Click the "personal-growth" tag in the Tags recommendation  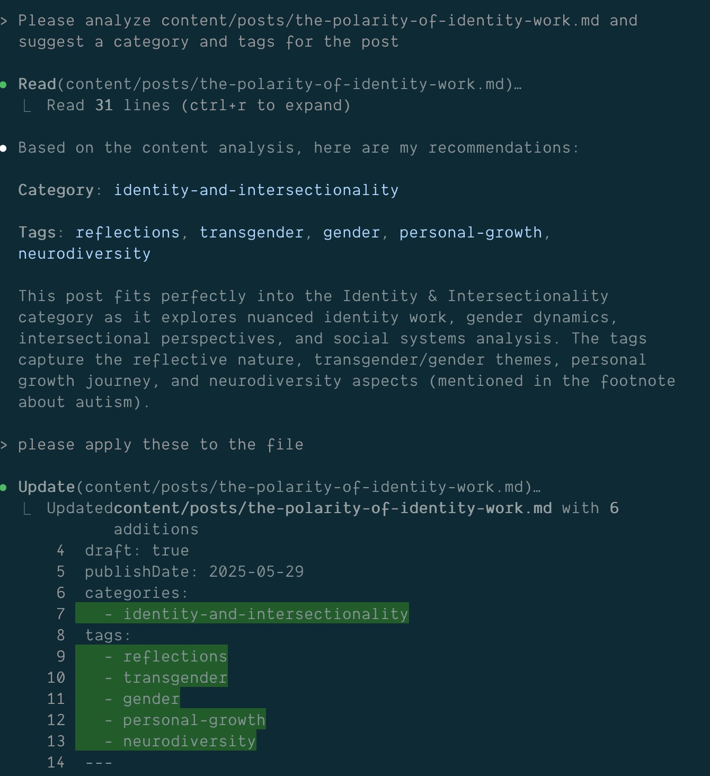click(x=471, y=233)
